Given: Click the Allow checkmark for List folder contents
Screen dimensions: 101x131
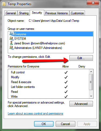Looking at the screenshot, I should click(66, 87).
